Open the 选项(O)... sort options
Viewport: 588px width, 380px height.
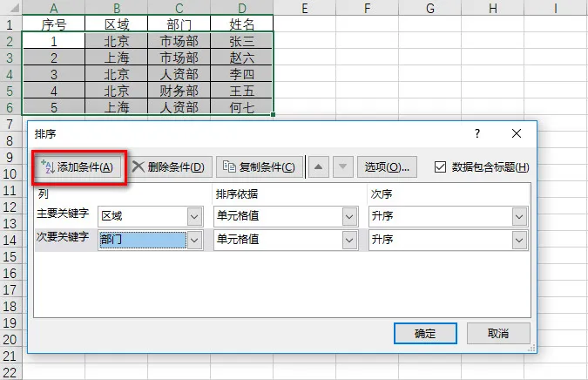(387, 167)
